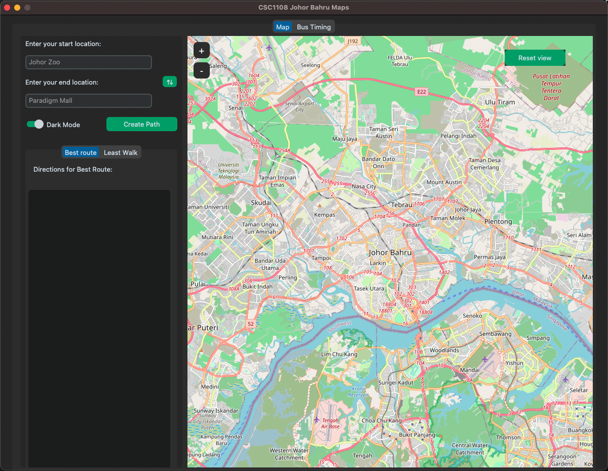Click the orange triangle marker near Kempas
The image size is (608, 471).
click(x=319, y=206)
